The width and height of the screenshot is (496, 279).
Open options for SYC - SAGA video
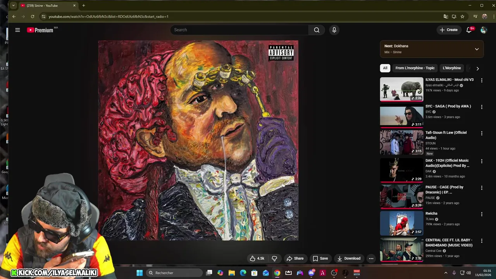pos(482,107)
